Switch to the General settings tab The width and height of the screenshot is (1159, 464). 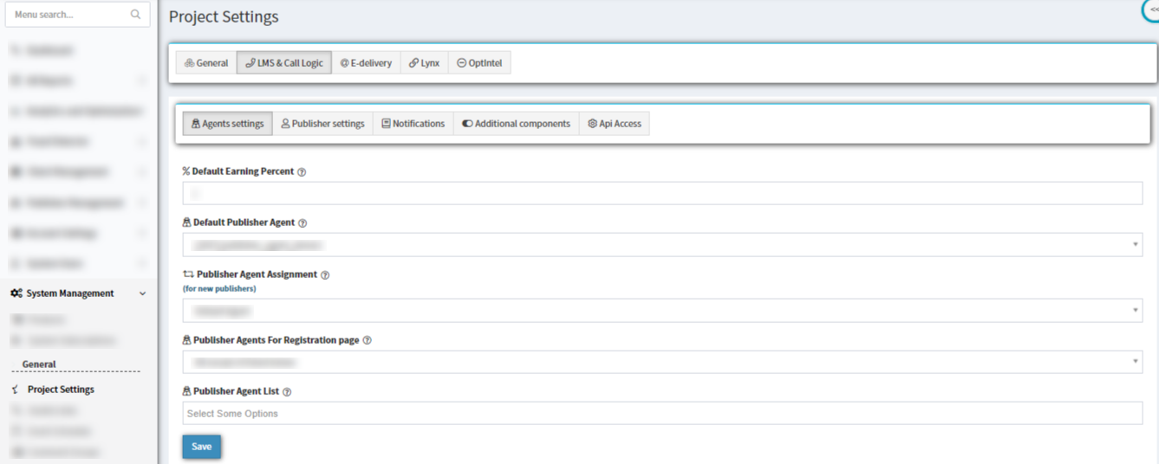(x=206, y=63)
